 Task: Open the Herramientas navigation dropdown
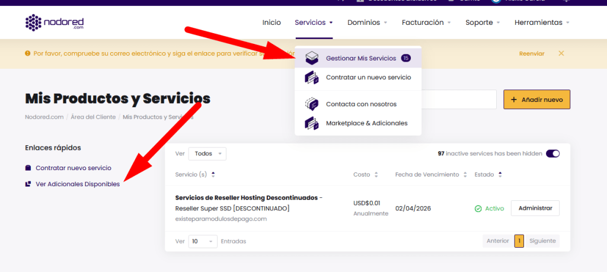[542, 23]
